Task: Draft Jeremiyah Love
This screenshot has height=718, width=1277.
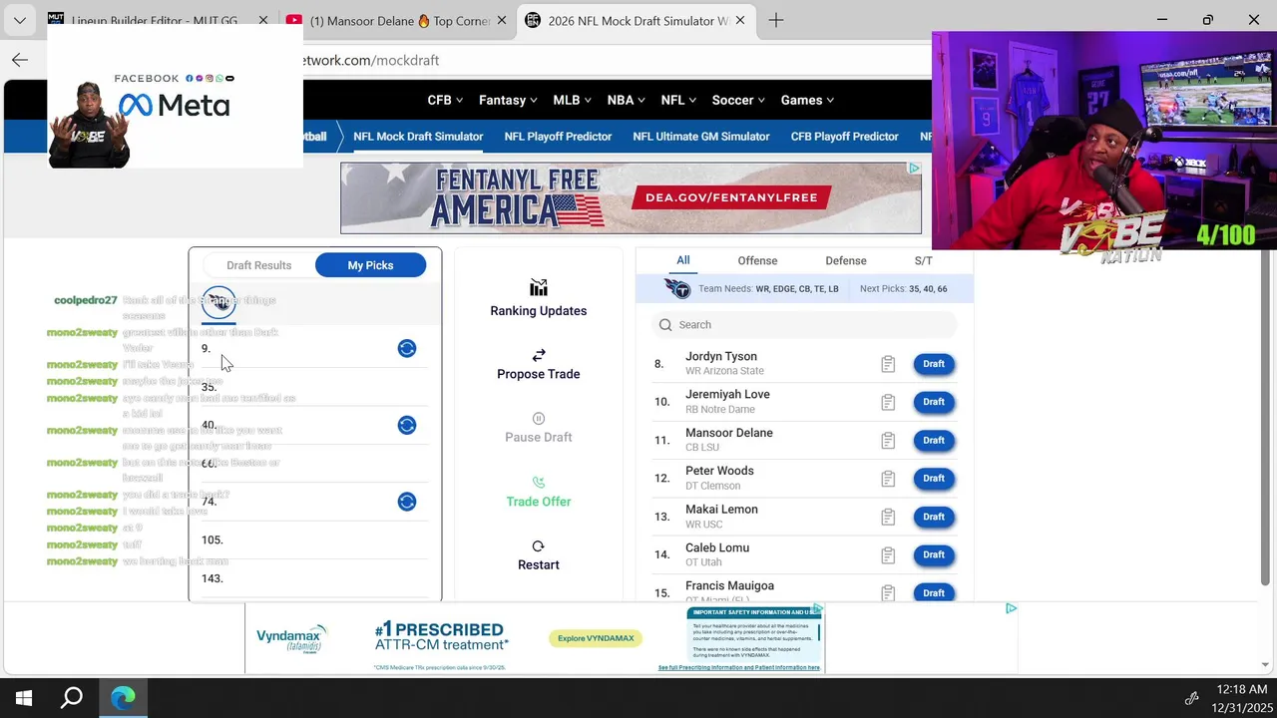Action: [x=934, y=402]
